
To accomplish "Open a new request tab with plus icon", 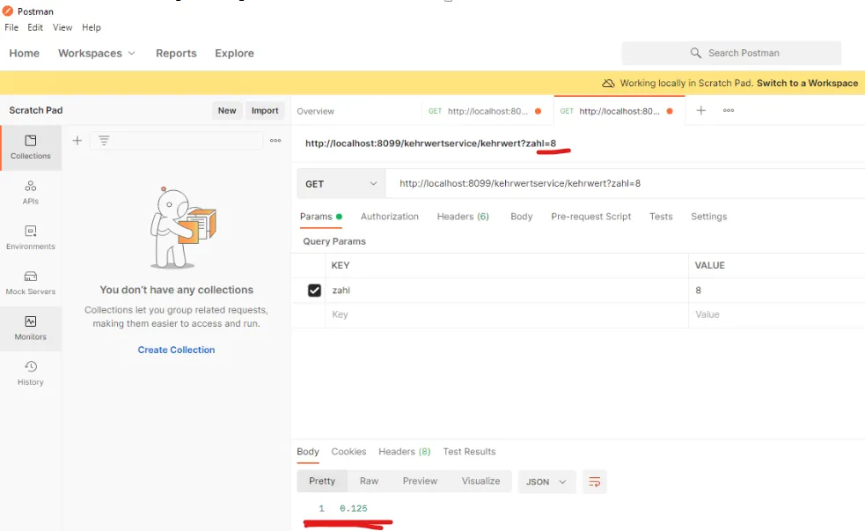I will [x=700, y=110].
